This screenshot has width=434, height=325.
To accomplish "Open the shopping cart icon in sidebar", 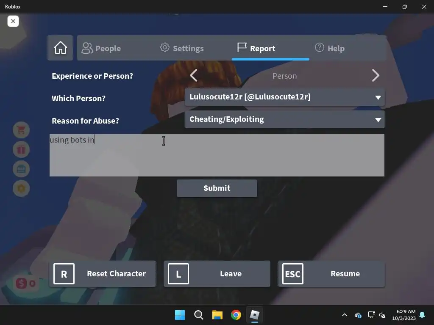I will pos(21,130).
